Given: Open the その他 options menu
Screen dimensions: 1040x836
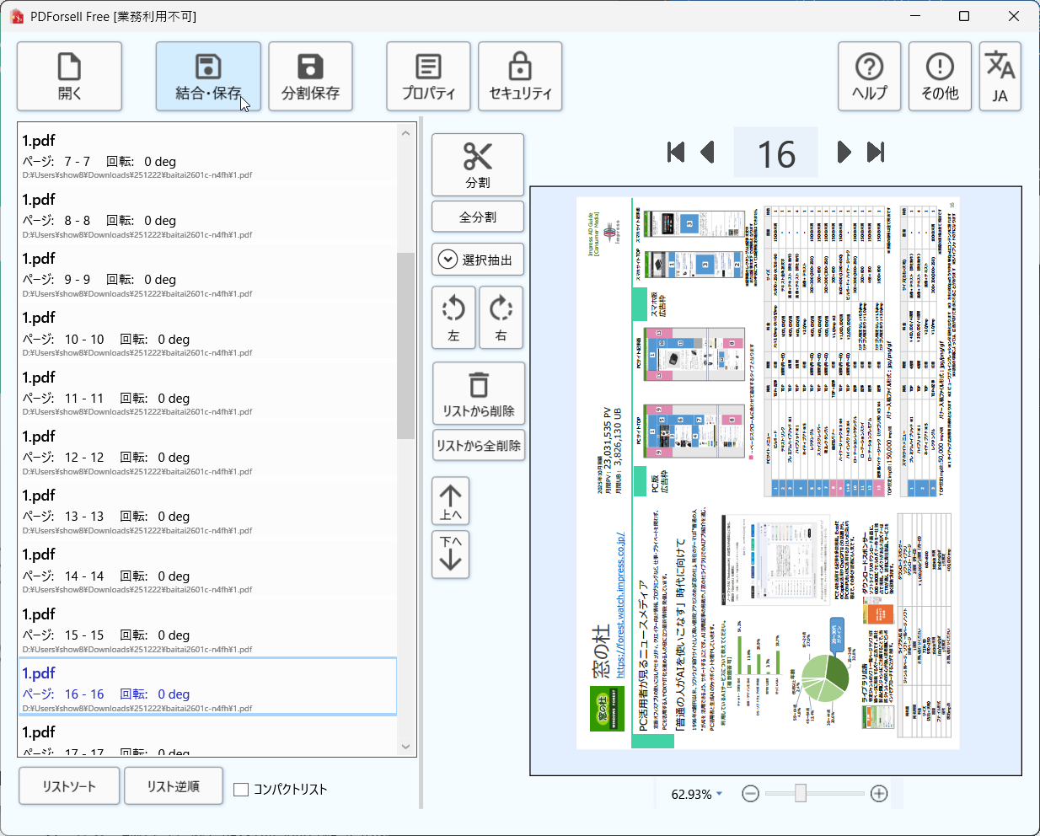Looking at the screenshot, I should coord(940,76).
